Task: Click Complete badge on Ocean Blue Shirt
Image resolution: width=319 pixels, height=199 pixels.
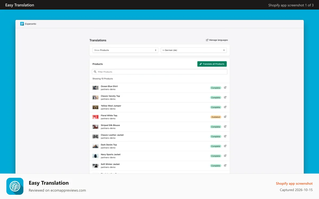Action: (x=216, y=88)
